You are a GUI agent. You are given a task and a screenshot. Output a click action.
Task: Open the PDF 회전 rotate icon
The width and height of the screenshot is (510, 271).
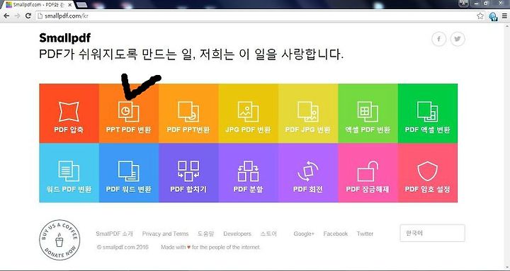(x=308, y=171)
